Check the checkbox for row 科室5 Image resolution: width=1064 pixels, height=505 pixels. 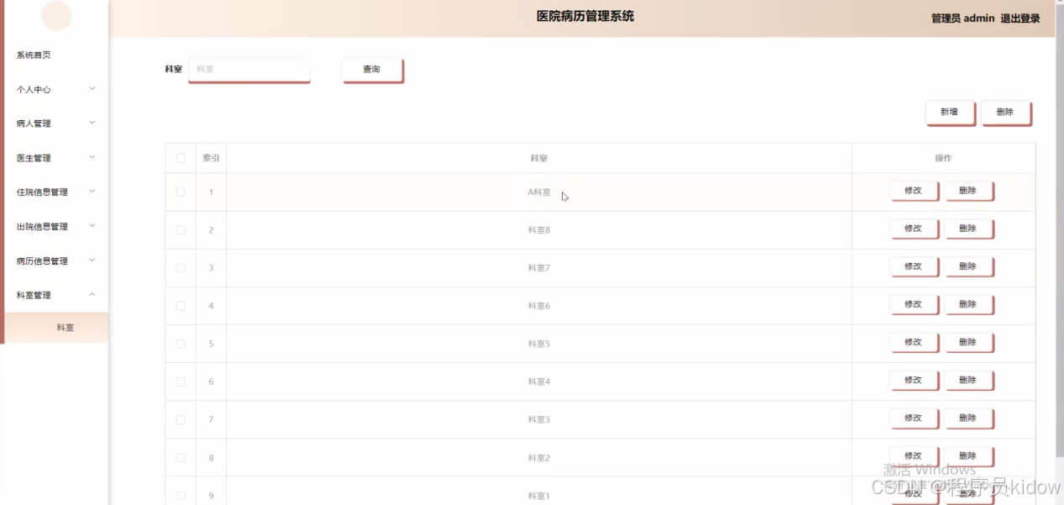[181, 344]
